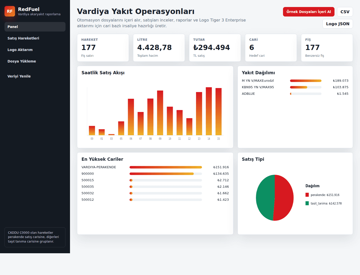Click the 500012 cari row label

tap(88, 200)
